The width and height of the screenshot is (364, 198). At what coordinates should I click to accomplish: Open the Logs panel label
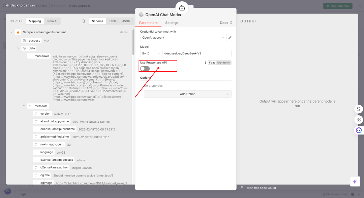pos(23,194)
